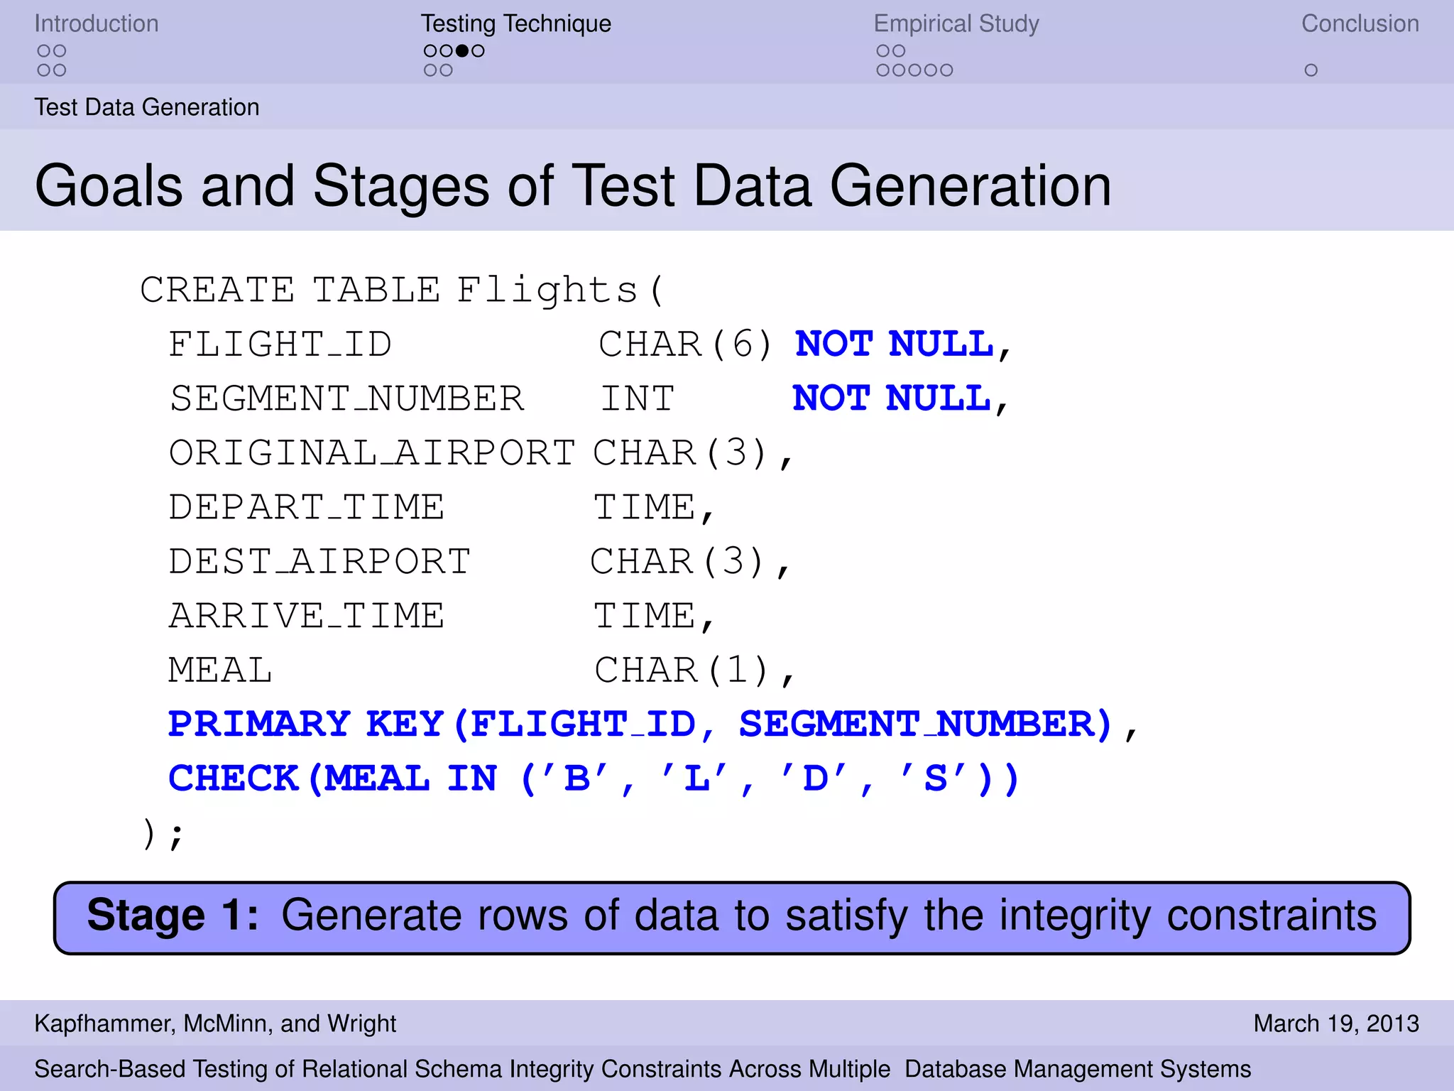Click the TIME type on the DEPART_TIME row
Image resolution: width=1454 pixels, height=1091 pixels.
645,507
